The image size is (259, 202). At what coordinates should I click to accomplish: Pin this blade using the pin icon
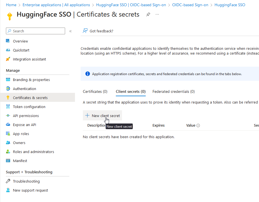(148, 15)
